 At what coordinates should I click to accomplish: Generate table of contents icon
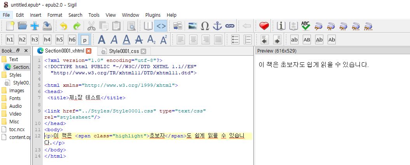pyautogui.click(x=294, y=26)
